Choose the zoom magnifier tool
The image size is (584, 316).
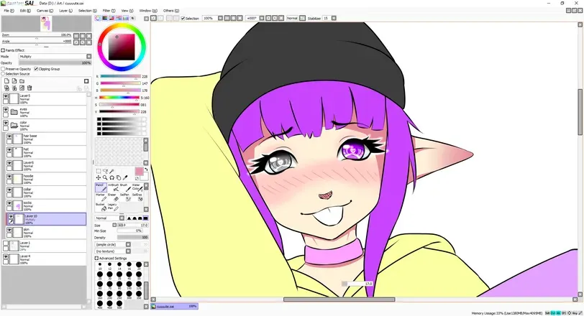[105, 177]
